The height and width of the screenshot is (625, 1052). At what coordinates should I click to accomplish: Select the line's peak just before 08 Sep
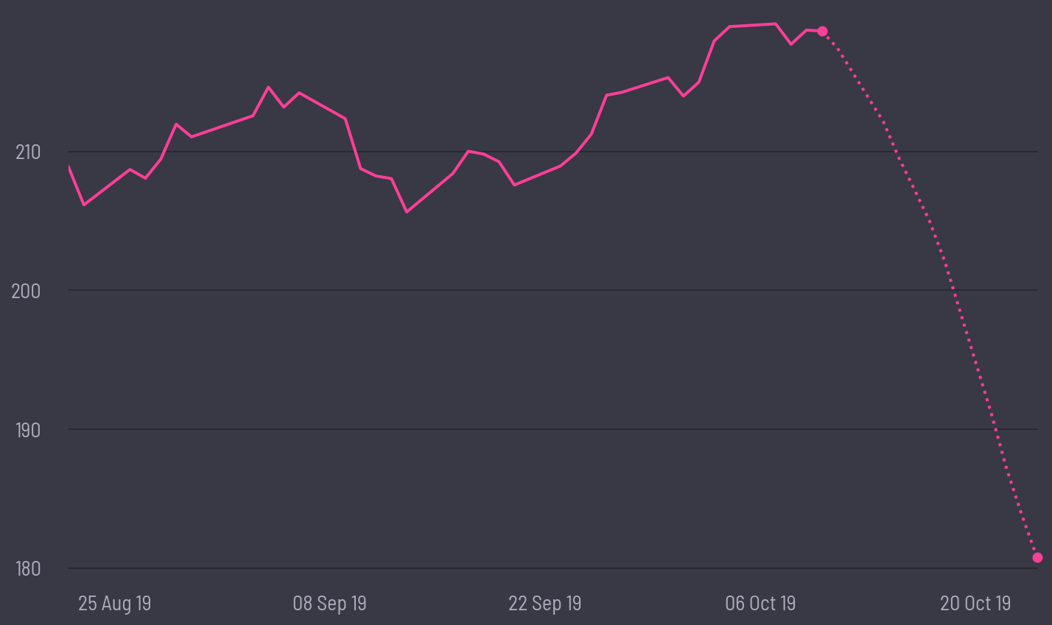click(268, 87)
